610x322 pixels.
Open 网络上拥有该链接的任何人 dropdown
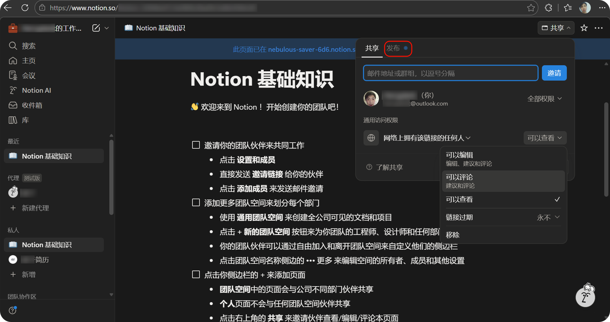pos(427,138)
